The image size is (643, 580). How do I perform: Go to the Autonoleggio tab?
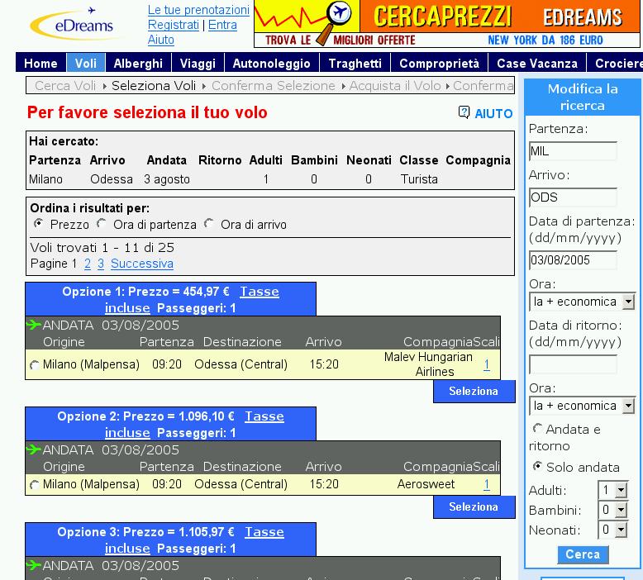pyautogui.click(x=271, y=64)
